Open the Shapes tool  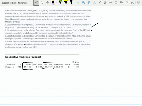(x=83, y=3)
